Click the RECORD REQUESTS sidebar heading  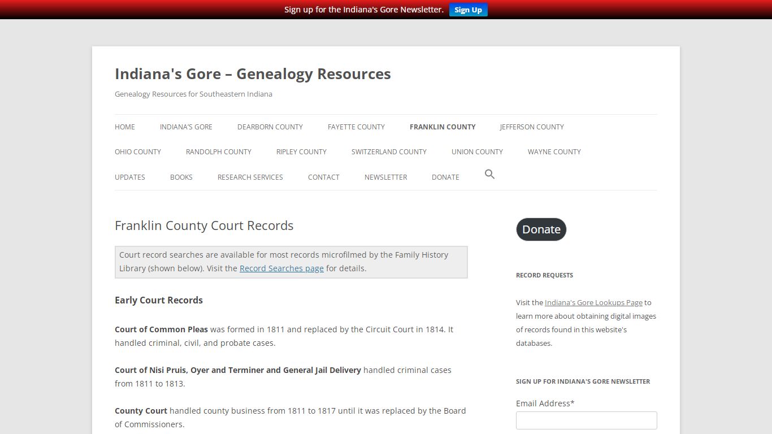pos(544,275)
